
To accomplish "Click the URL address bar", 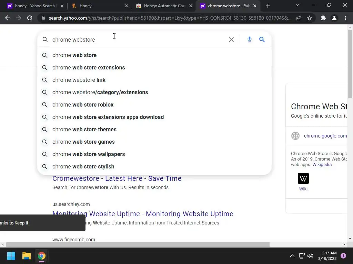I will (x=170, y=18).
